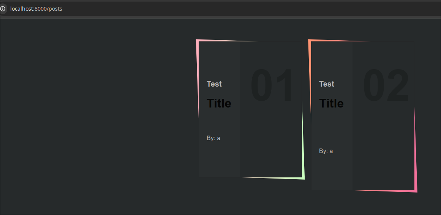Click the "Test" heading in card 02
Screen dimensions: 441x215
point(327,84)
